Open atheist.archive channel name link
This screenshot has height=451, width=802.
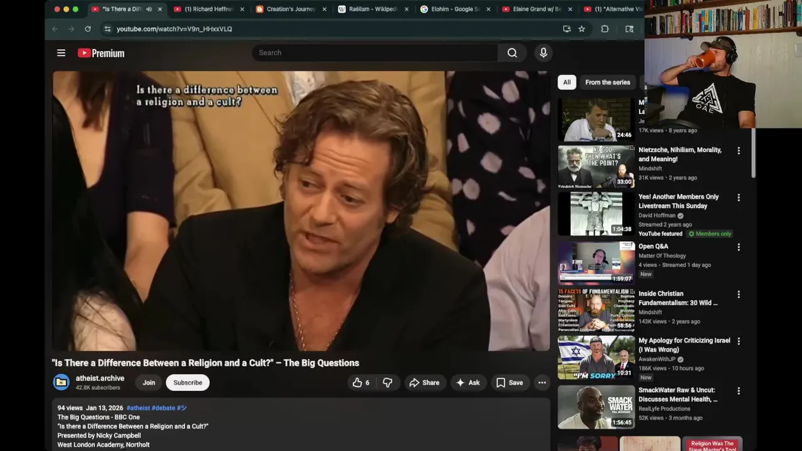tap(100, 378)
